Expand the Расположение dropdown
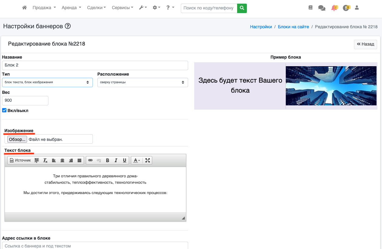Screen dimensions: 382x249 click(142, 82)
